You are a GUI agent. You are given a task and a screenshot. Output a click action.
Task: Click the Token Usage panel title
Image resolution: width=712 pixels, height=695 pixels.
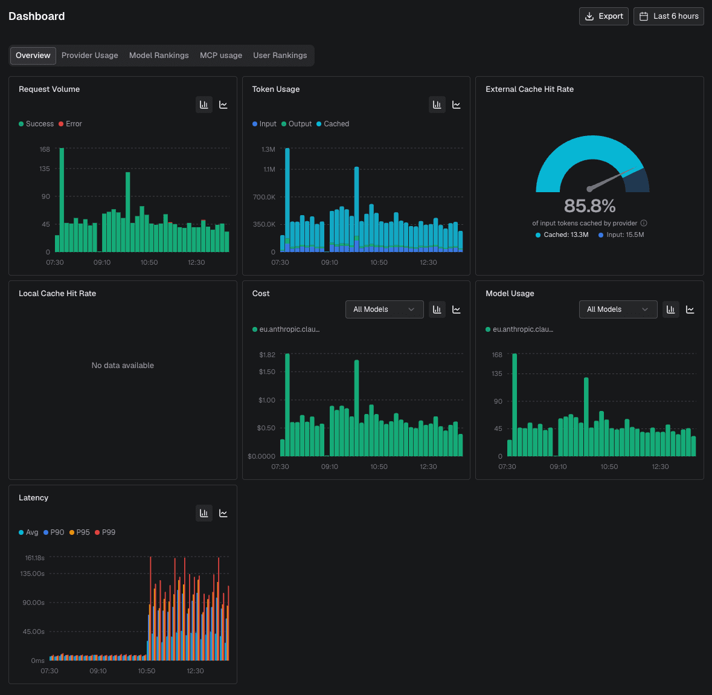click(275, 89)
